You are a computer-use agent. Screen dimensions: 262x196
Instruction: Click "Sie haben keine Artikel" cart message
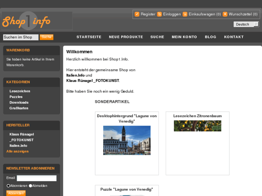pyautogui.click(x=30, y=62)
